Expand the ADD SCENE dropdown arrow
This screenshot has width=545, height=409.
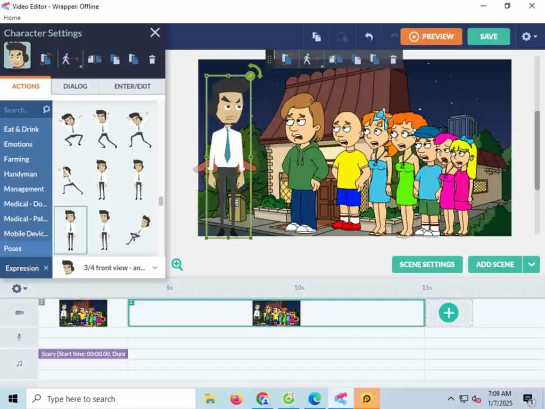[x=532, y=264]
